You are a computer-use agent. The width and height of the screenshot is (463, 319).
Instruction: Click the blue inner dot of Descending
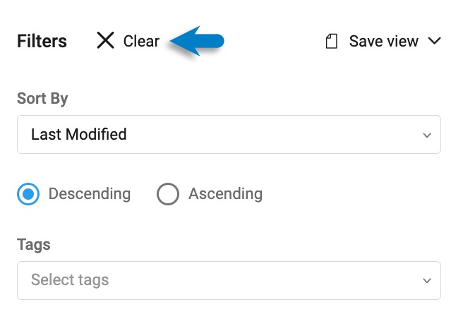28,194
